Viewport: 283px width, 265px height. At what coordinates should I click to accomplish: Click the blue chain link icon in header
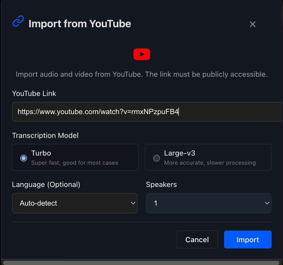pyautogui.click(x=18, y=21)
